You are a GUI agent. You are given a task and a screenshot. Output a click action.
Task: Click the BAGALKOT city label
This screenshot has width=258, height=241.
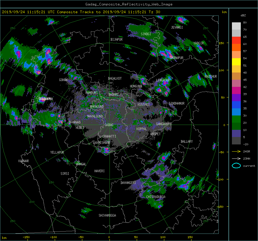click(115, 79)
